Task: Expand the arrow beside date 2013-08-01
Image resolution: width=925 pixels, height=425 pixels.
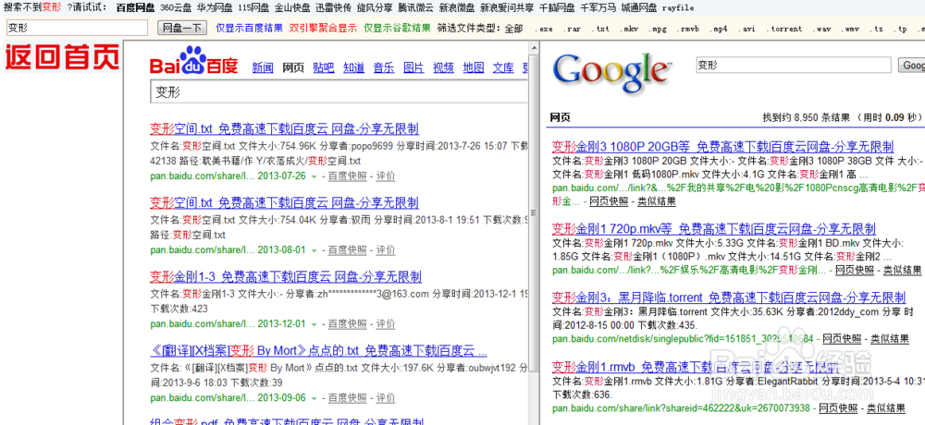Action: (x=314, y=250)
